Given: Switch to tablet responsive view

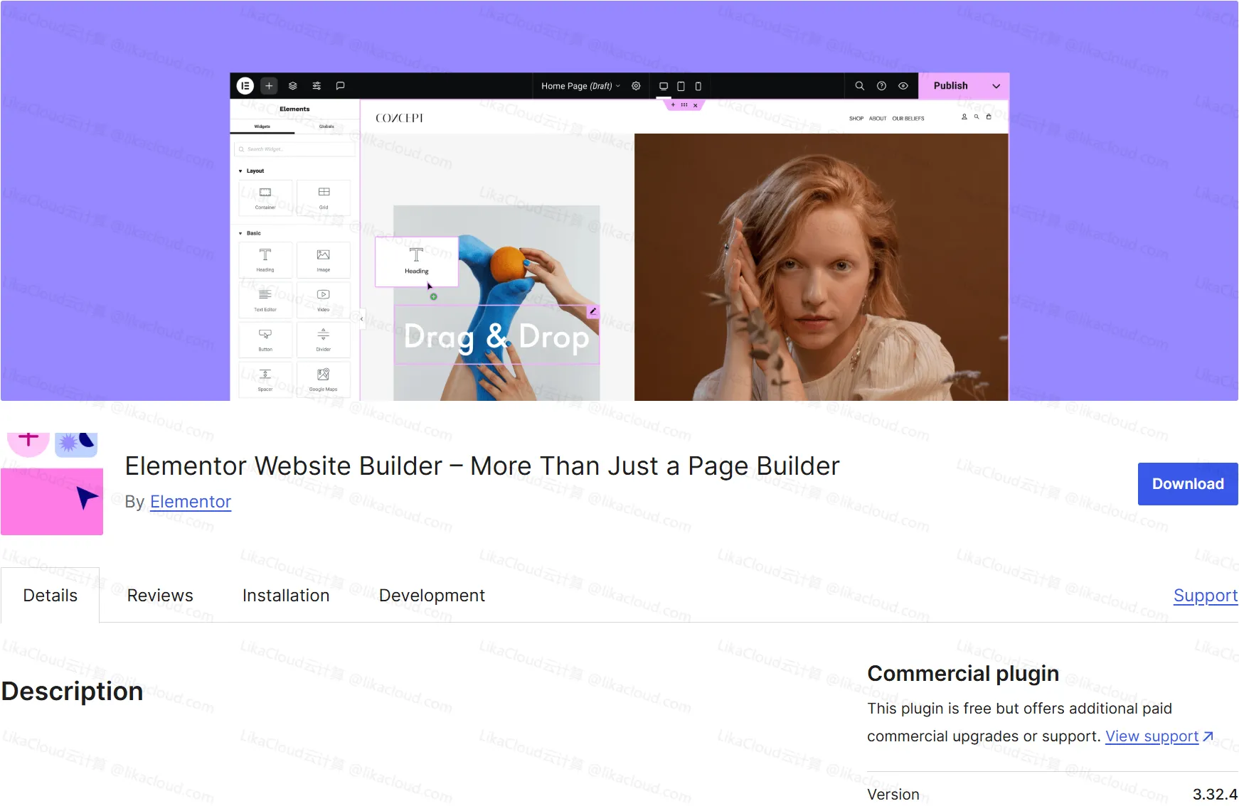Looking at the screenshot, I should [x=681, y=85].
